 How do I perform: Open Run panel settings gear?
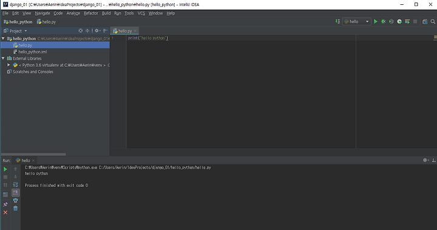425,160
